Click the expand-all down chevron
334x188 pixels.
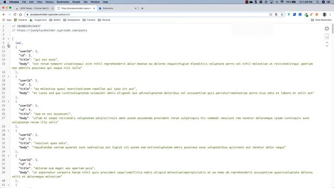[327, 46]
